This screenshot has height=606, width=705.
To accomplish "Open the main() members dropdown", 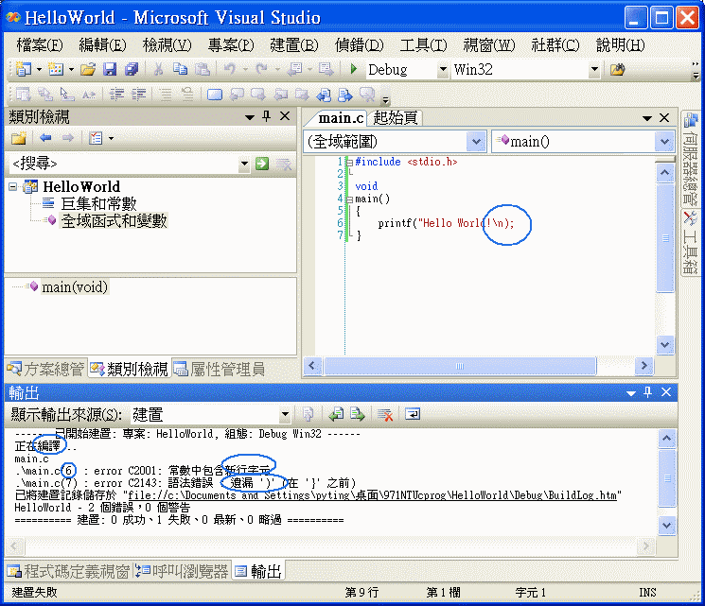I will point(664,142).
